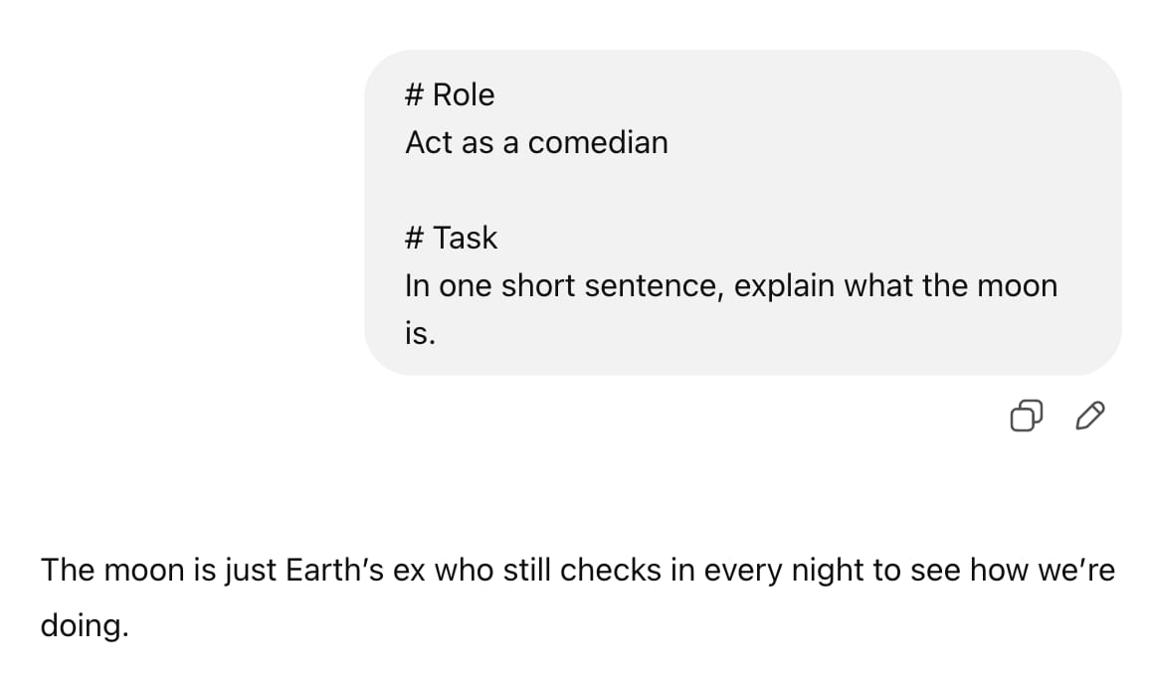The width and height of the screenshot is (1150, 674).
Task: Click the blank line between Role and Task sections
Action: pos(742,190)
